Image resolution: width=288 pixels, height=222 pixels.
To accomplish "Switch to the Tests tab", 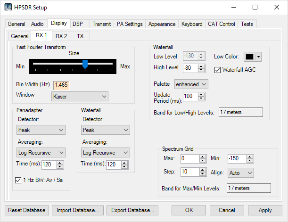I will 247,24.
